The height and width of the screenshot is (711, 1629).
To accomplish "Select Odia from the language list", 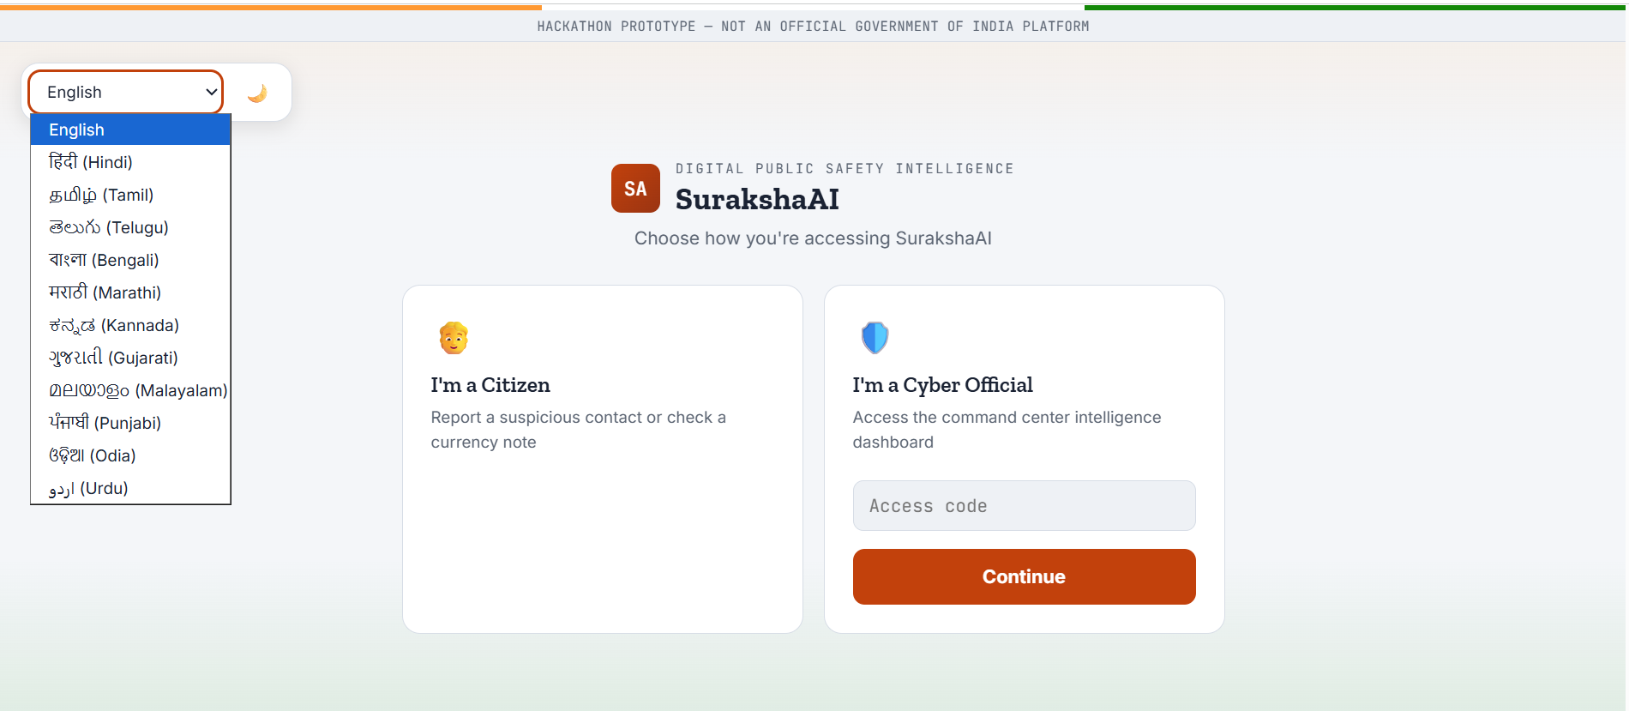I will click(130, 455).
